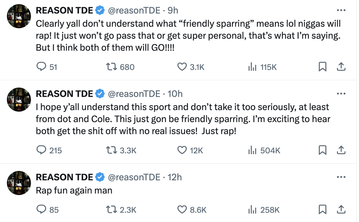359x222 pixels.
Task: View analytics showing 258K views
Action: point(252,209)
